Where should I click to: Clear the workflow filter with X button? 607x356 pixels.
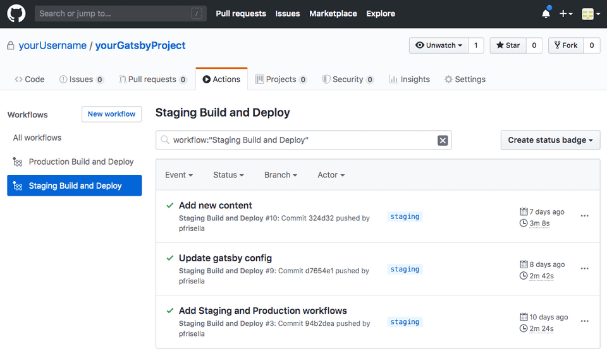coord(443,140)
